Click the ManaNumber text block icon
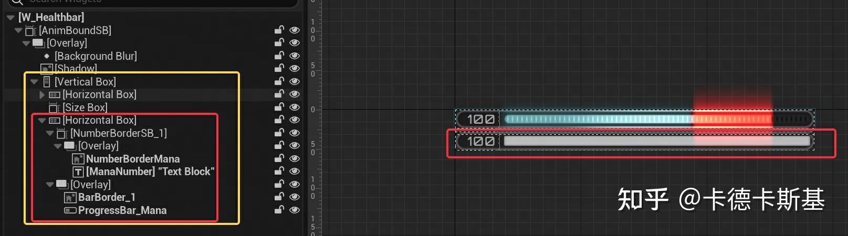The image size is (848, 236). [x=78, y=172]
